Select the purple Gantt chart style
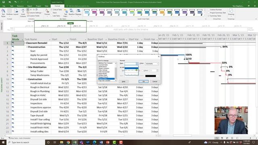Viewport: 258px width, 145px height. pos(185,12)
